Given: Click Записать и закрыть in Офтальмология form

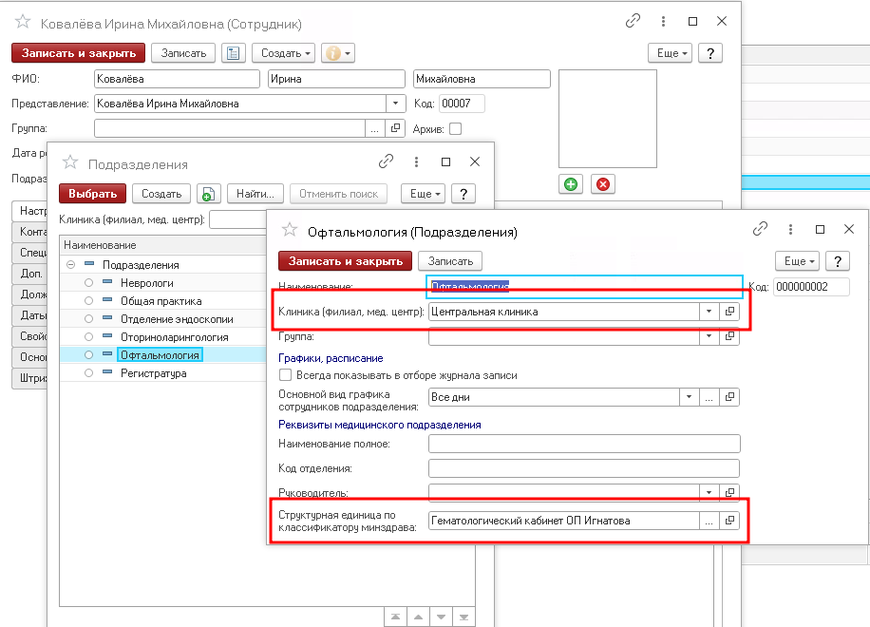Looking at the screenshot, I should (x=345, y=261).
